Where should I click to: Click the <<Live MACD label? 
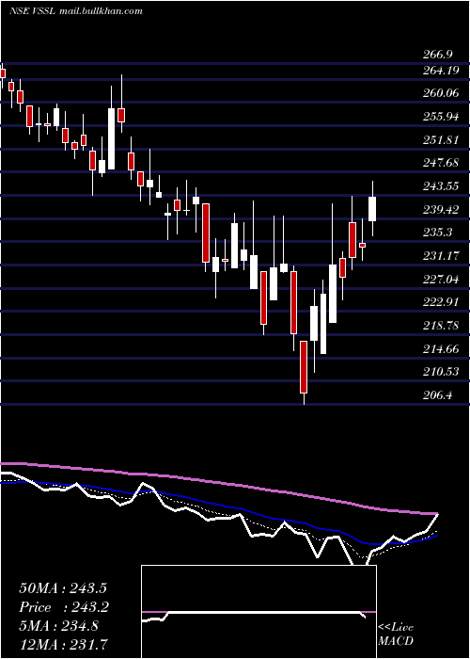396,635
